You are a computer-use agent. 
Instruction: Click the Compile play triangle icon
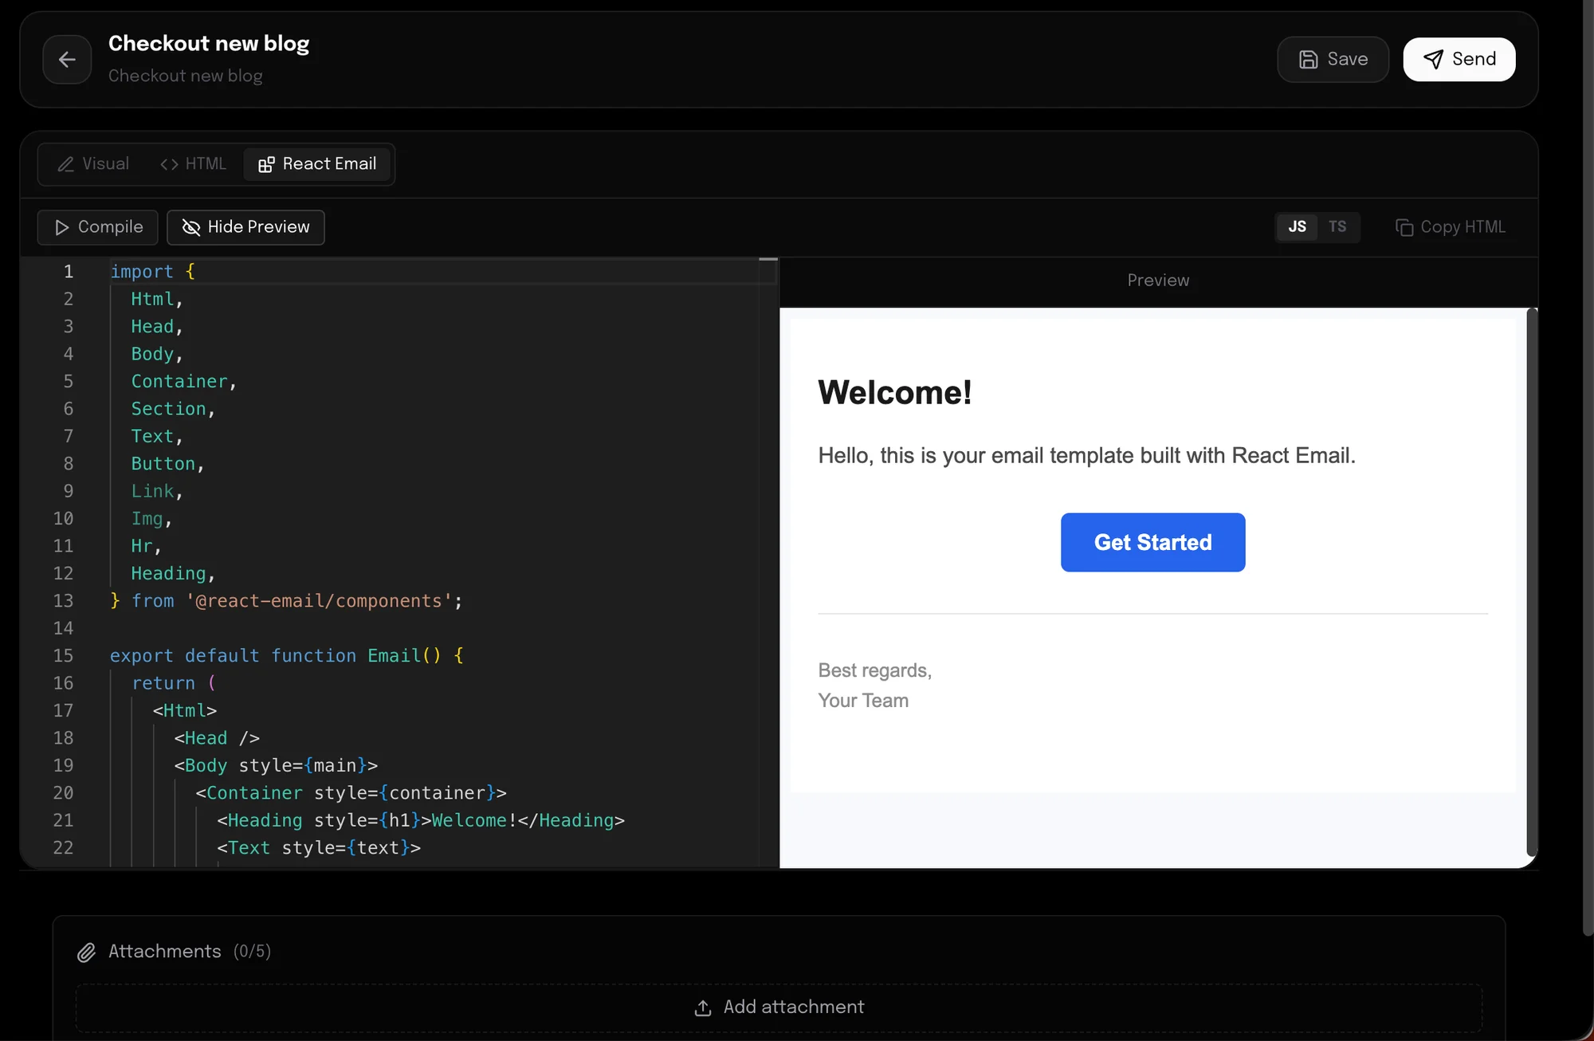pos(61,227)
